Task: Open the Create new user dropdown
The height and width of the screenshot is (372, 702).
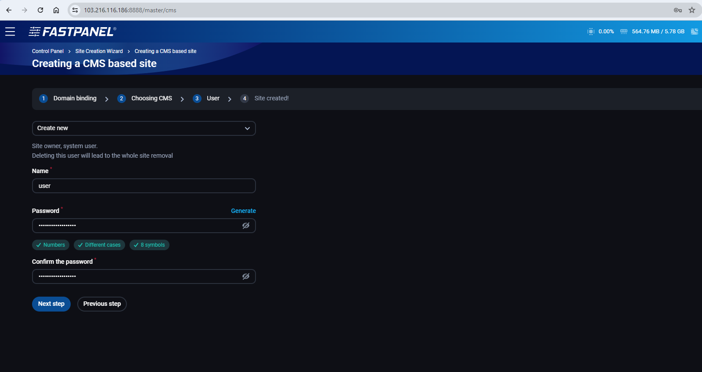Action: 144,128
